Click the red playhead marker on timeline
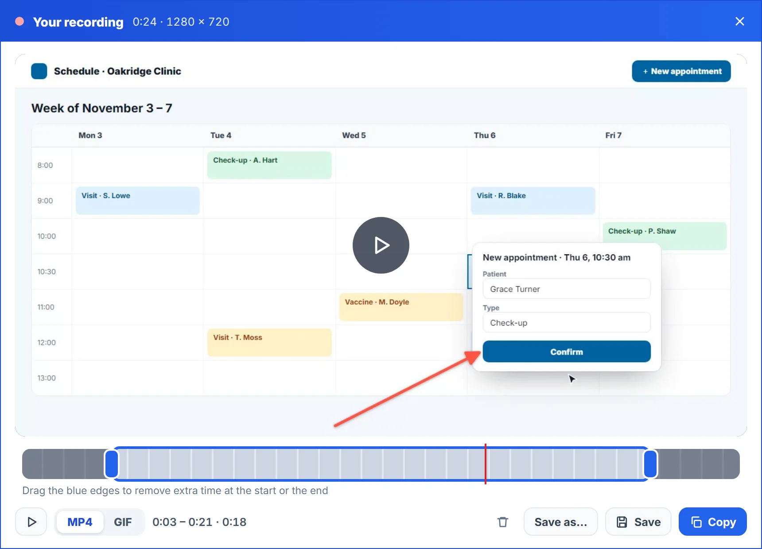762x549 pixels. 486,464
